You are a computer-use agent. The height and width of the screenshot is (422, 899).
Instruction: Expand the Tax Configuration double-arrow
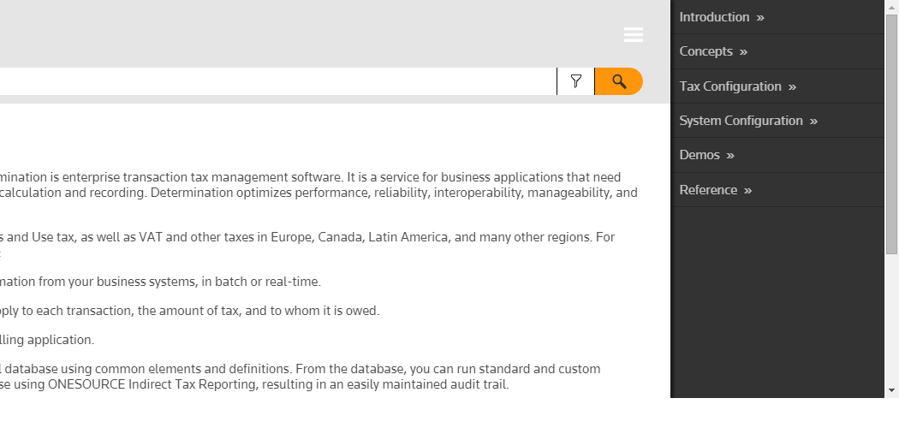pos(792,87)
